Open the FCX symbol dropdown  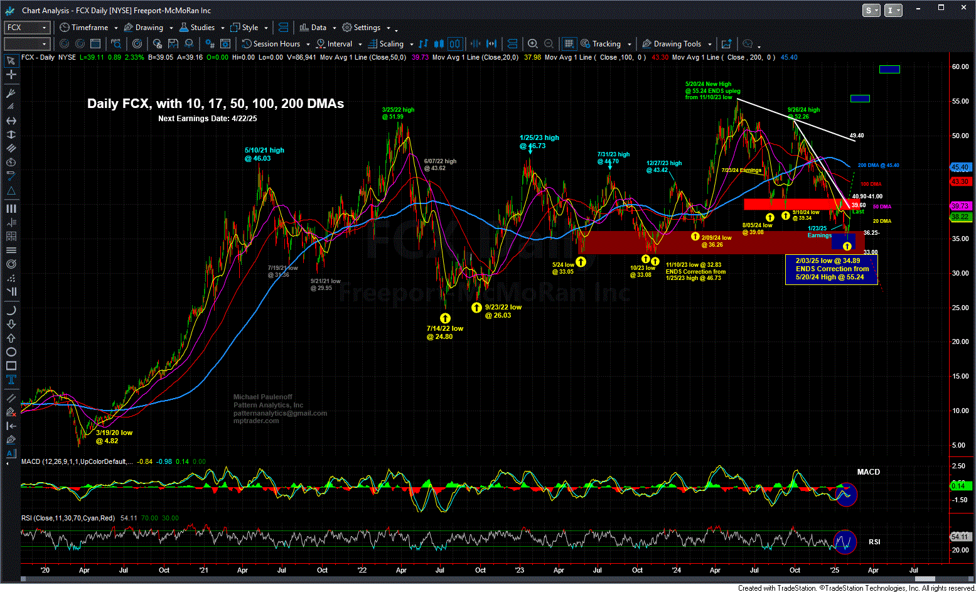[x=44, y=28]
